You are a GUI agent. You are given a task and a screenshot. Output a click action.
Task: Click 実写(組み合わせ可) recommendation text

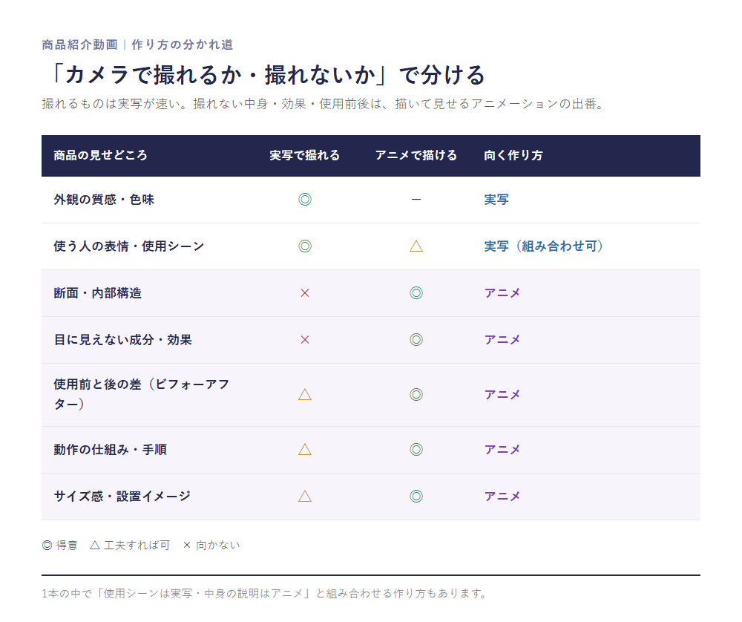(543, 246)
